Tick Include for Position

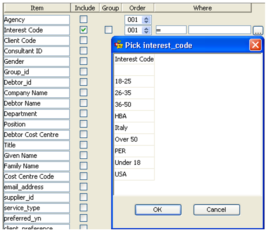(x=83, y=124)
